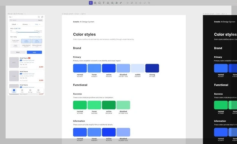Click the Search button in mockup search bar

pyautogui.click(x=40, y=20)
